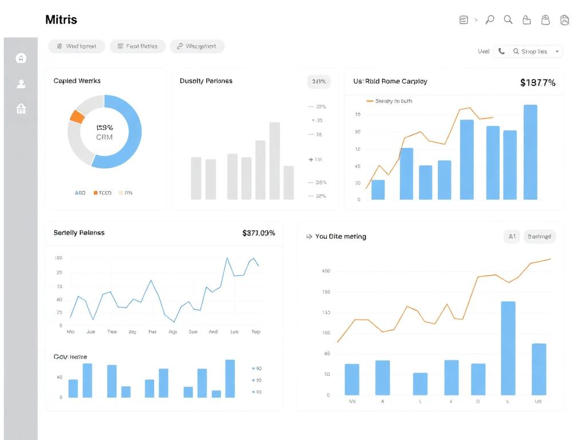Open the store icon at the sidebar bottom

click(21, 108)
